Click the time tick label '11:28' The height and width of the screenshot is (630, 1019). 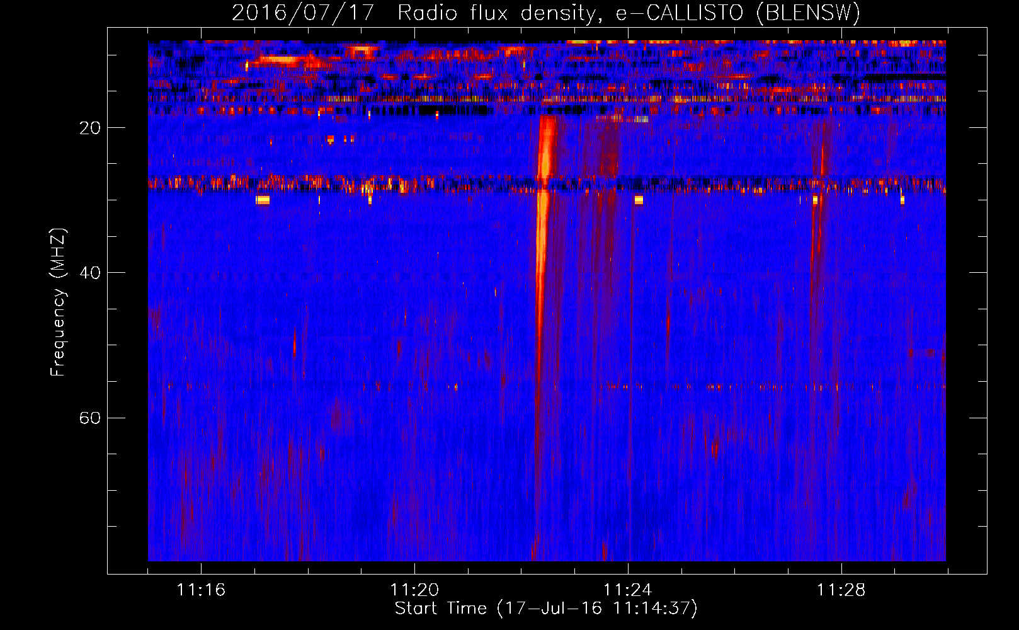[x=841, y=590]
